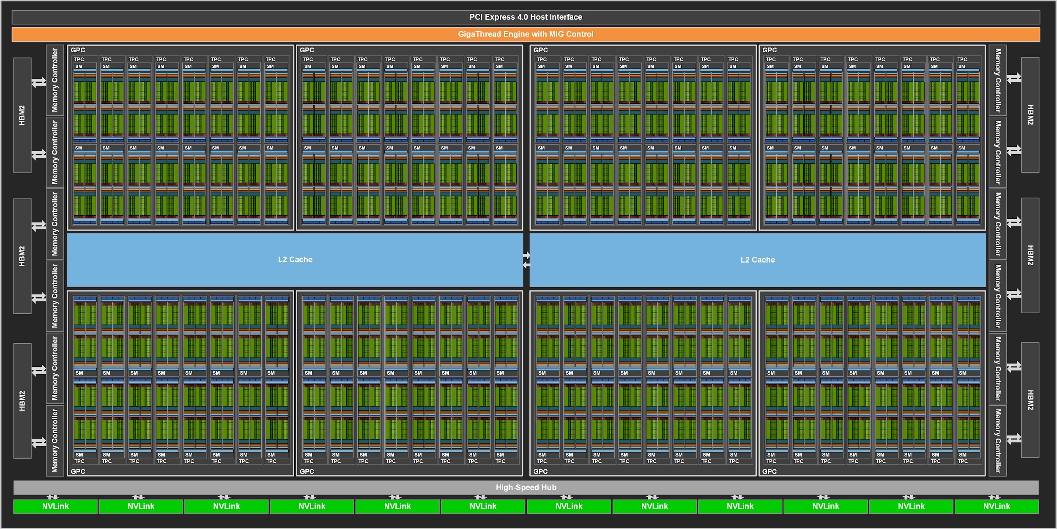
Task: Click the bottommost right Memory Controller block
Action: click(x=997, y=440)
